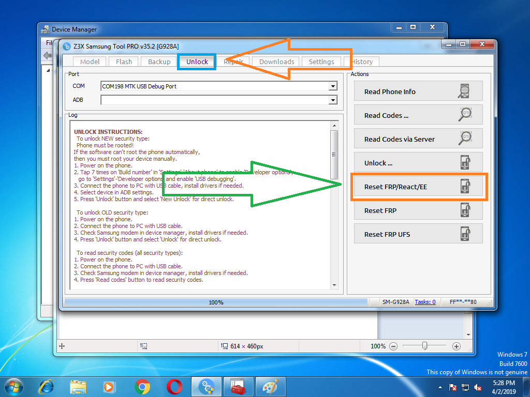This screenshot has width=530, height=397.
Task: Click the zoom out minus button
Action: pos(393,346)
